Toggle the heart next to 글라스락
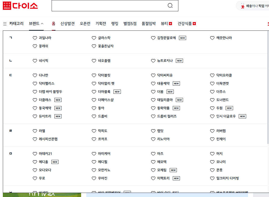Image resolution: width=269 pixels, height=197 pixels. pyautogui.click(x=94, y=38)
